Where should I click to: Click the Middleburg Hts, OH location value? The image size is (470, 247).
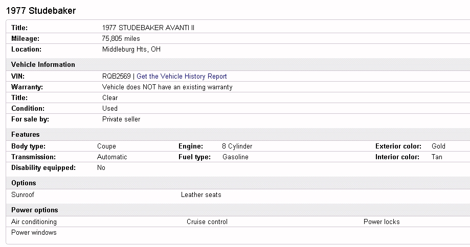click(x=131, y=50)
